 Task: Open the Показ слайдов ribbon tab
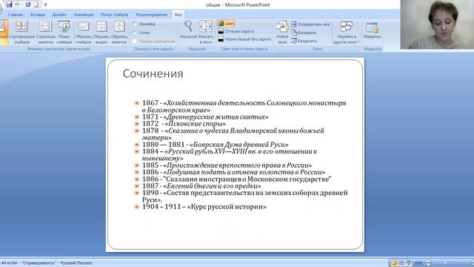click(x=114, y=15)
